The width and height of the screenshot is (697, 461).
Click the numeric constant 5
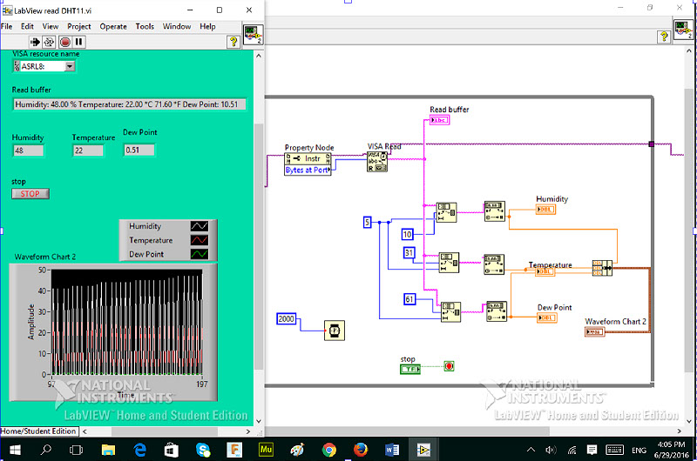click(x=367, y=222)
